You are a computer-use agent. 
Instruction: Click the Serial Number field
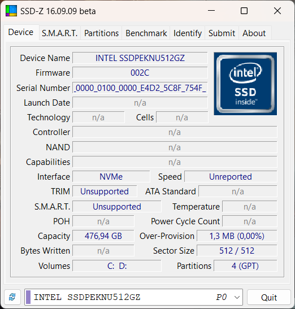coord(140,88)
